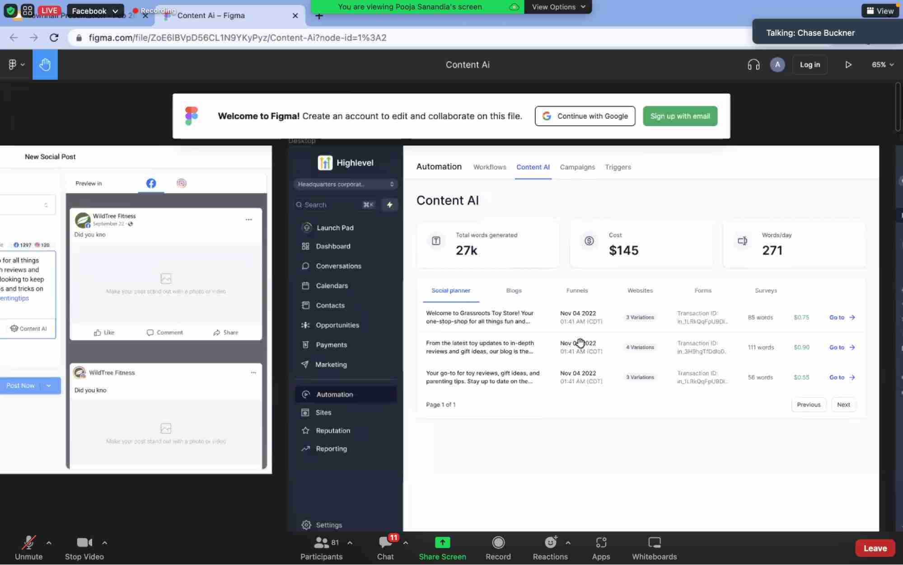Click the Launch Pad icon in sidebar
903x565 pixels.
coord(307,226)
